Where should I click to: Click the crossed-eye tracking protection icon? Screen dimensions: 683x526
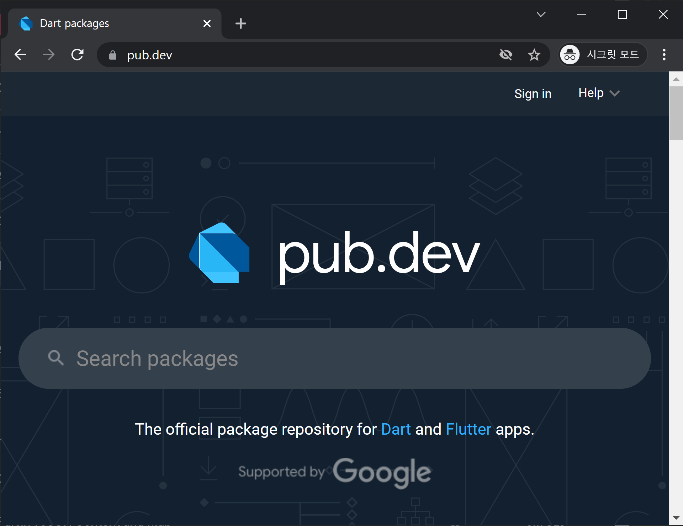pos(506,55)
